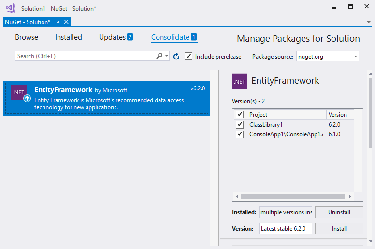Refresh the package list
The width and height of the screenshot is (375, 249).
(x=176, y=57)
